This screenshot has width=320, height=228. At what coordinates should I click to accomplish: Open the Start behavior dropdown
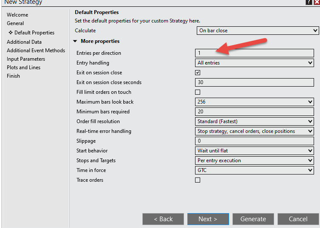[x=255, y=151]
